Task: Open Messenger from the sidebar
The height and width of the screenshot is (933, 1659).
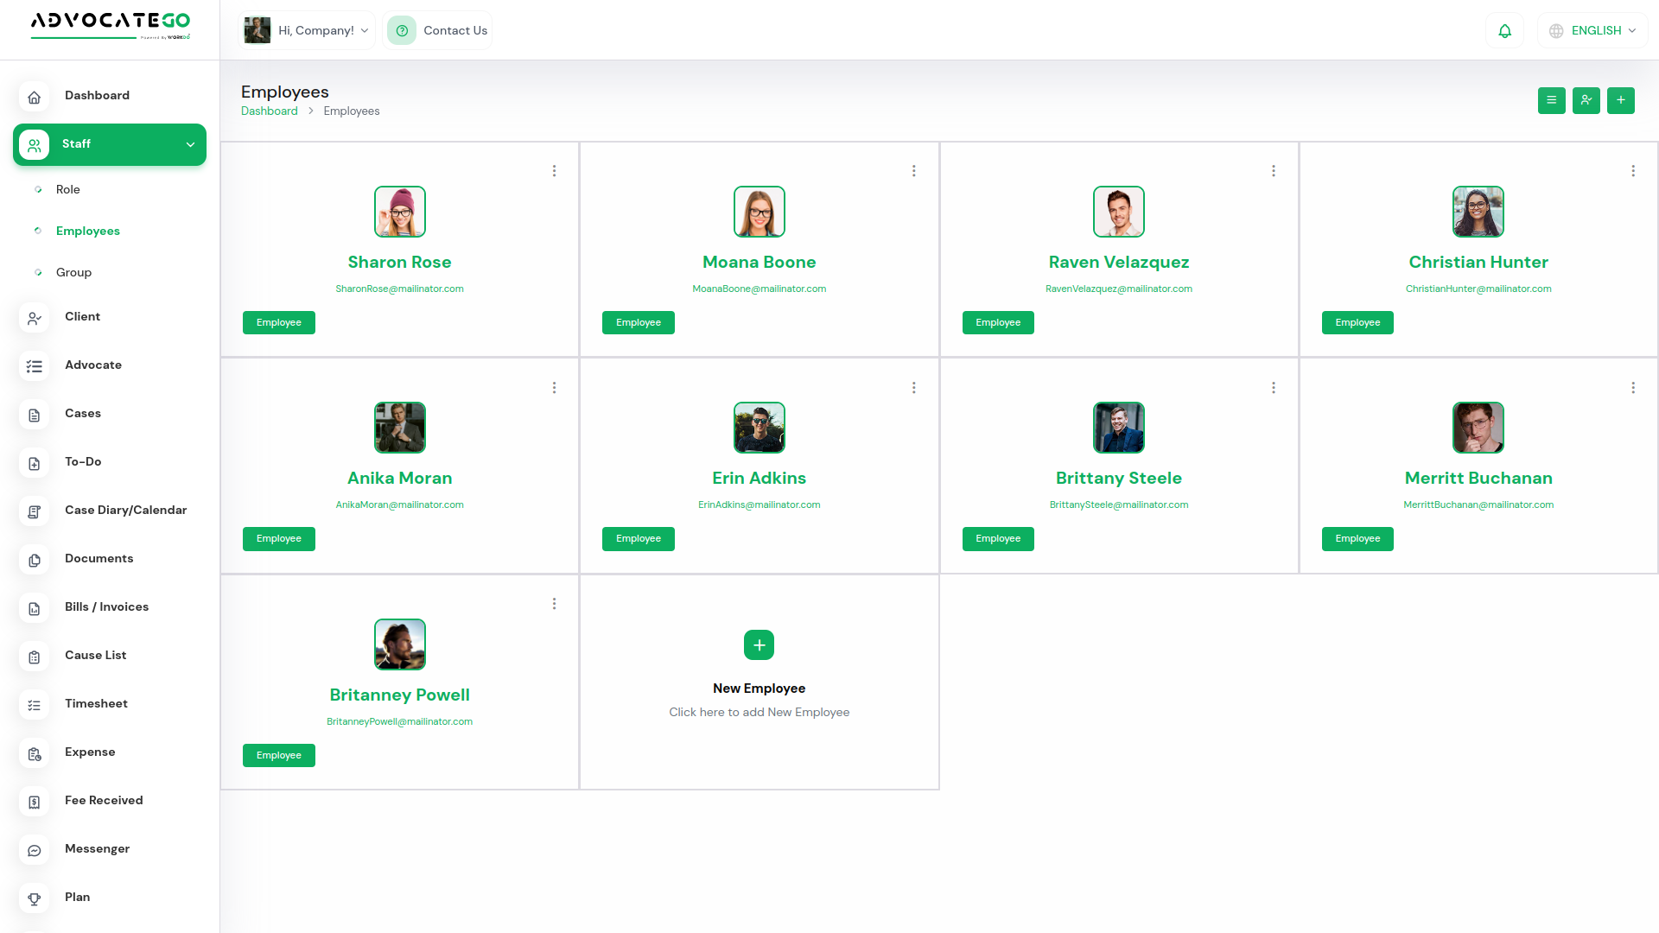Action: click(97, 849)
